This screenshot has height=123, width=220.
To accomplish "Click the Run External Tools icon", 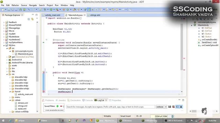I will [x=57, y=10].
